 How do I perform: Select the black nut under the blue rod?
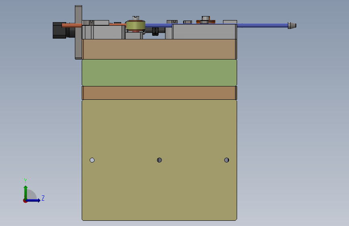pos(155,31)
